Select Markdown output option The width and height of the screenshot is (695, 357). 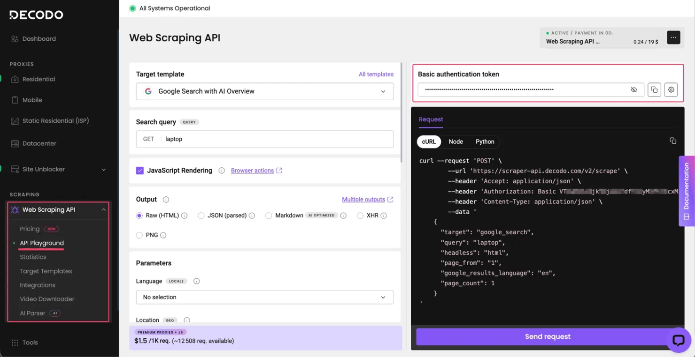269,216
